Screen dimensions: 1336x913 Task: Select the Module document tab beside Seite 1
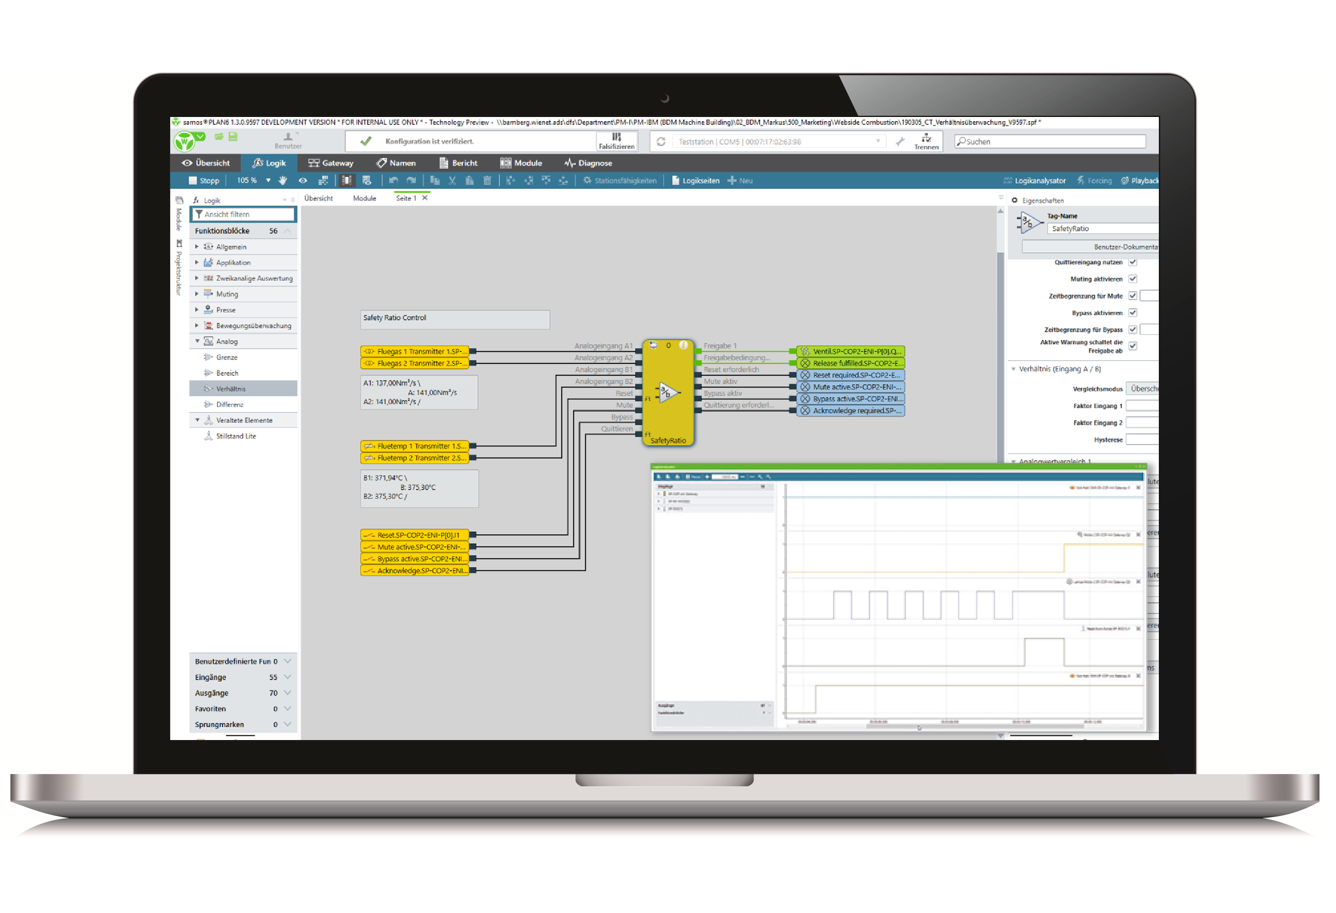tap(364, 198)
